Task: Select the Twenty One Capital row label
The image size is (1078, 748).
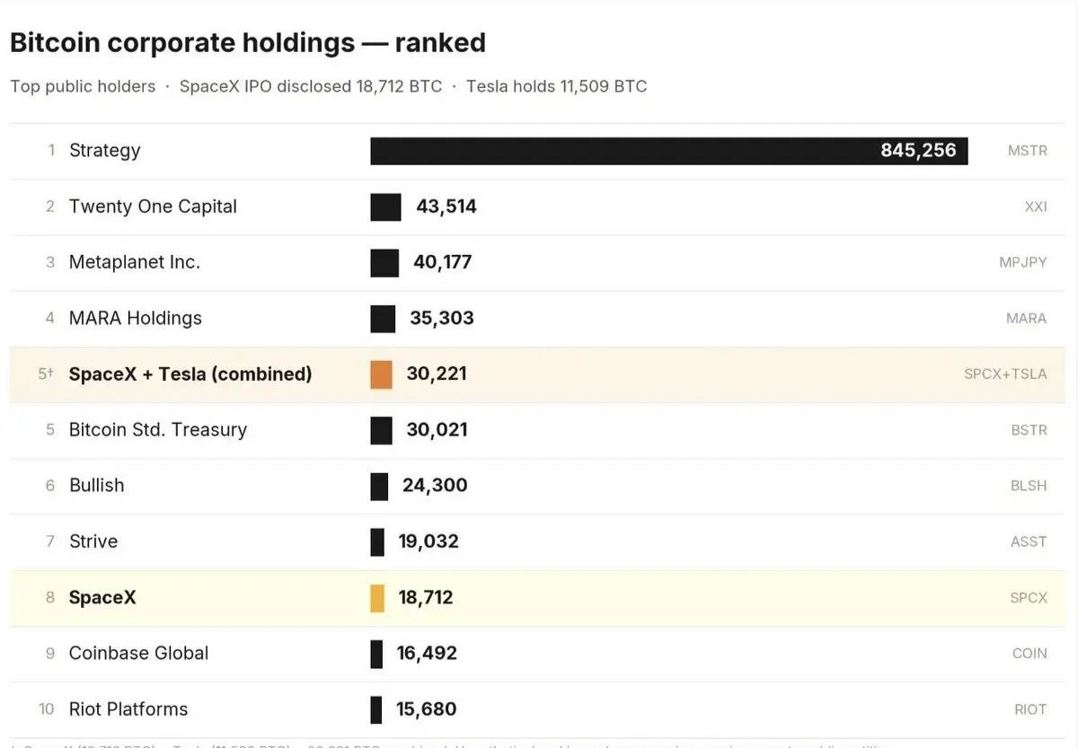Action: click(153, 207)
